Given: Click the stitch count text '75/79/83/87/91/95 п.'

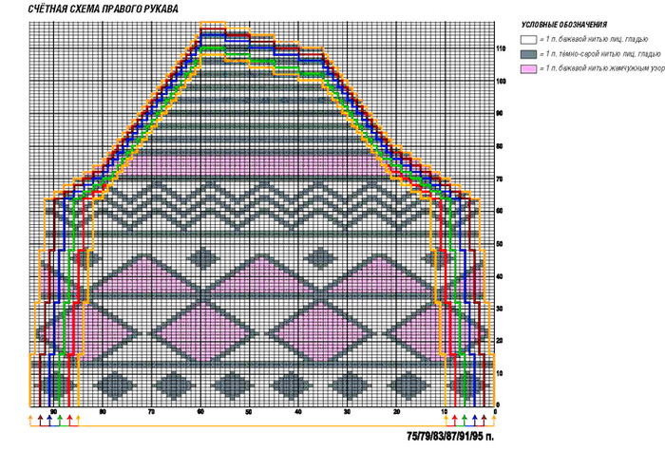Looking at the screenshot, I should (x=450, y=436).
